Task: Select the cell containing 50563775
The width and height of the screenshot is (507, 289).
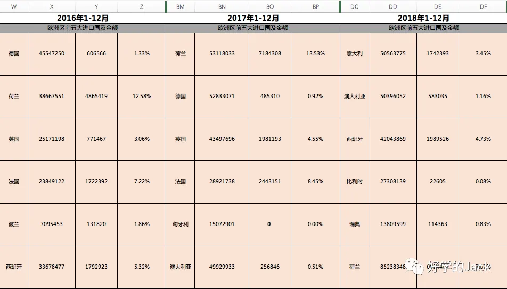Action: [x=393, y=54]
